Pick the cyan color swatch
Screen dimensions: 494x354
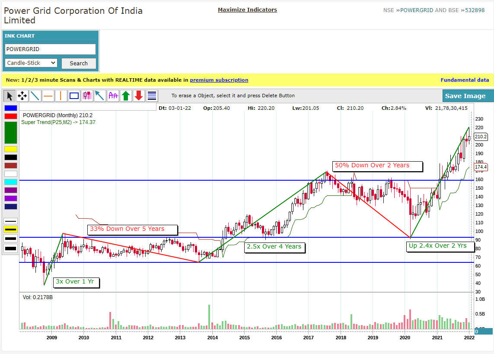[11, 182]
